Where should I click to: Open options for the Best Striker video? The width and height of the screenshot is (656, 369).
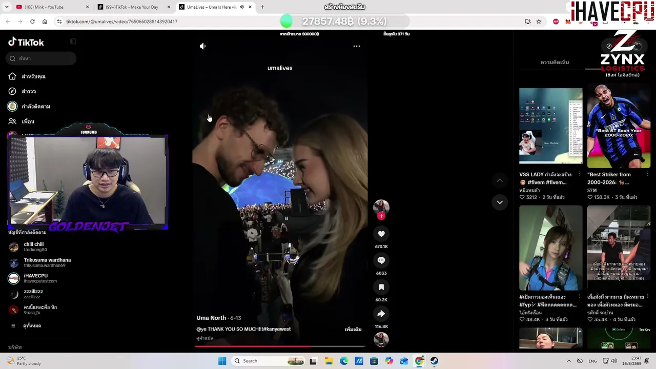(x=648, y=174)
